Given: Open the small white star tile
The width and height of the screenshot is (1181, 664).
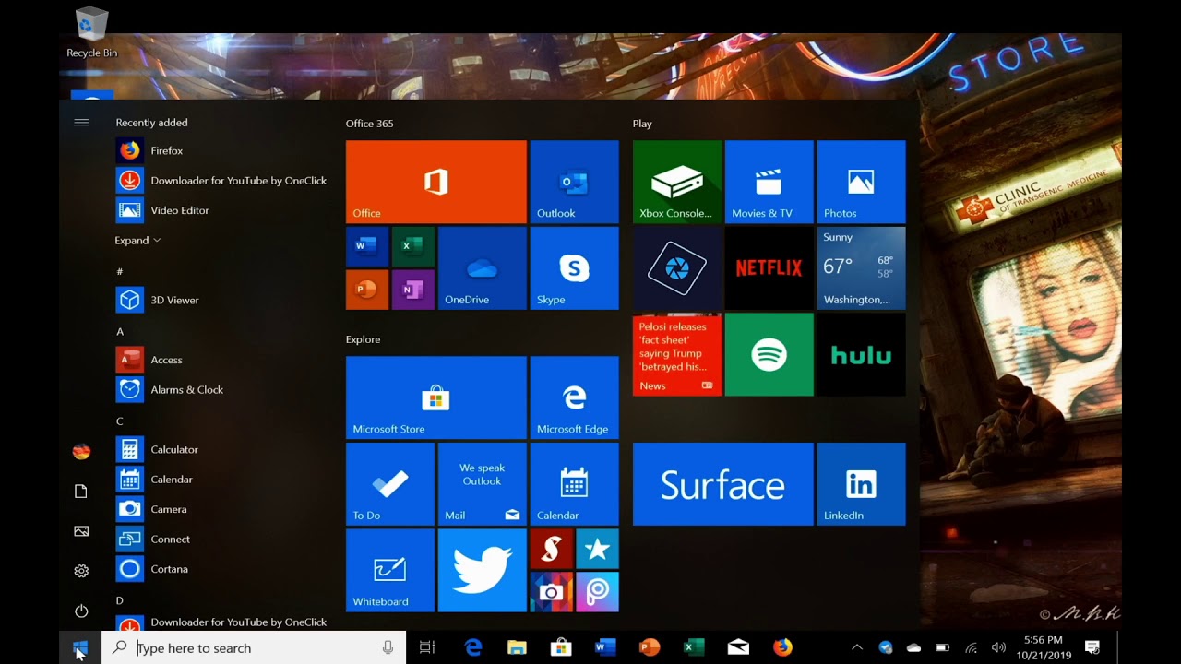Looking at the screenshot, I should [x=597, y=549].
